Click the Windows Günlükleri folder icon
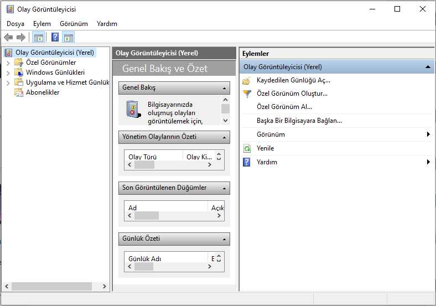Screen dimensions: 436x306 click(19, 72)
